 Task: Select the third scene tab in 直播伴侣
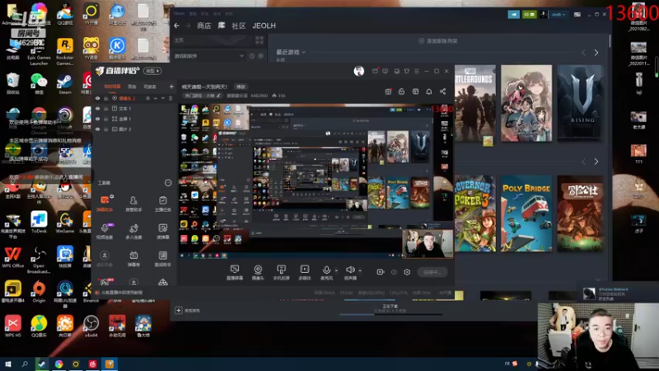pos(150,87)
